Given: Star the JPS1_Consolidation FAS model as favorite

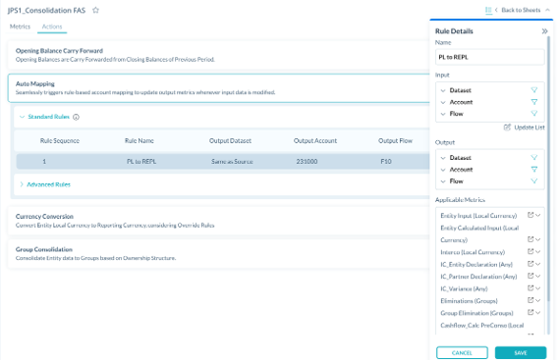Looking at the screenshot, I should point(95,10).
